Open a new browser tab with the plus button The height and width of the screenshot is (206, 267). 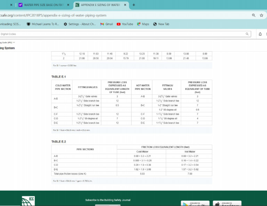pyautogui.click(x=133, y=5)
